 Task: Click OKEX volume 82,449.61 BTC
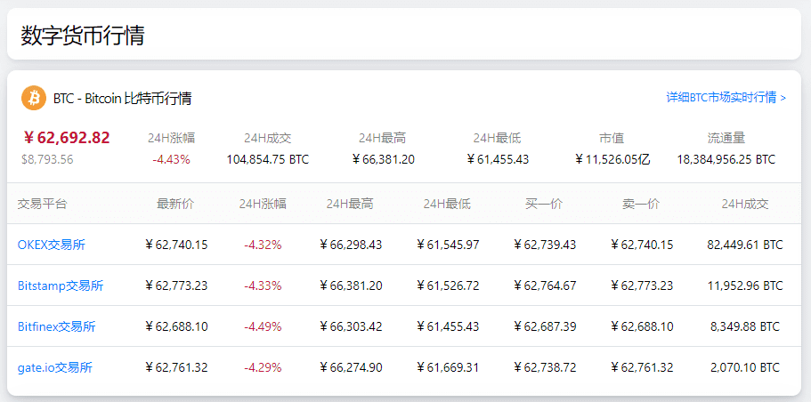point(745,245)
